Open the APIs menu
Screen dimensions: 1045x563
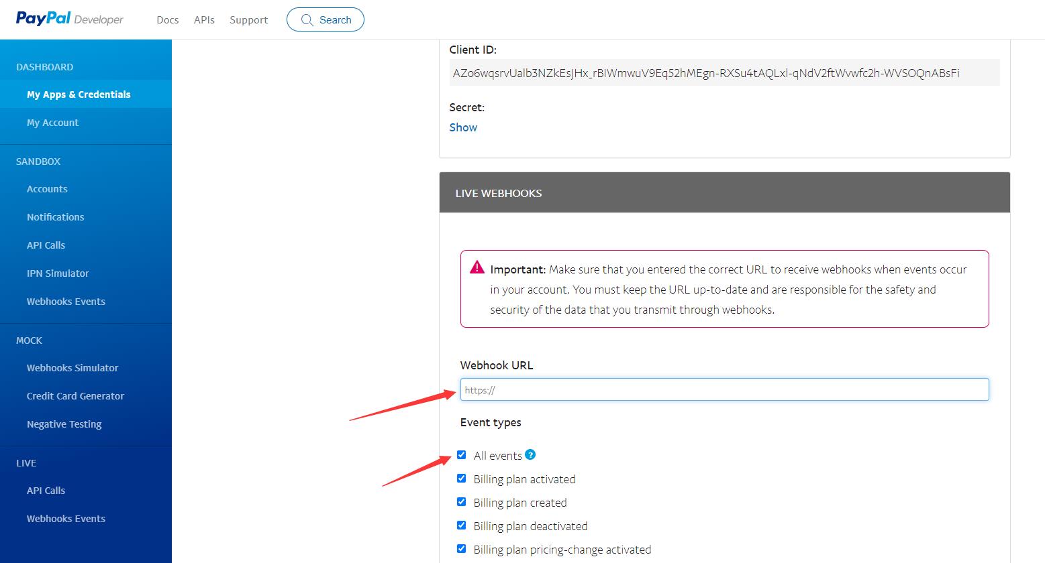click(x=204, y=20)
